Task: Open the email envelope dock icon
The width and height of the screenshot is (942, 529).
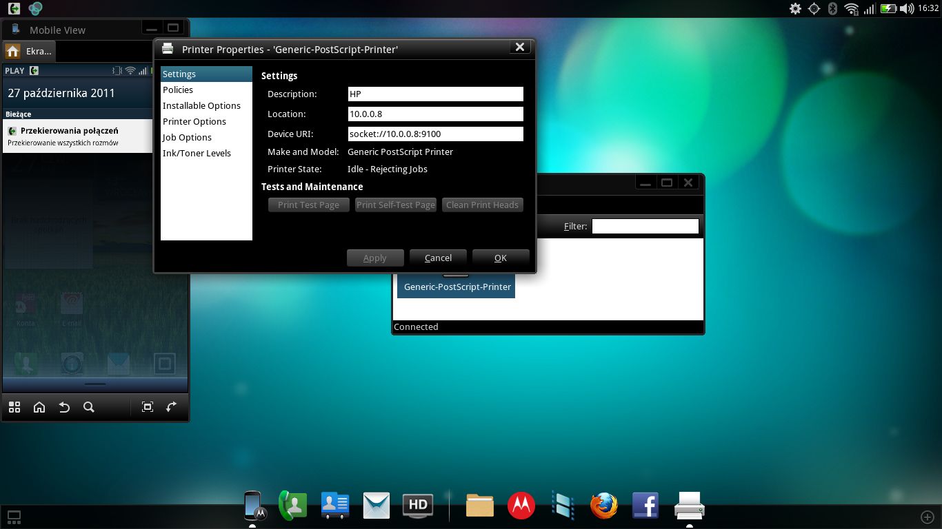Action: [377, 506]
